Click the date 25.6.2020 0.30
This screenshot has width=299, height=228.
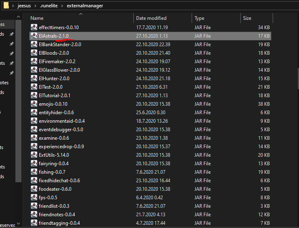(x=151, y=113)
